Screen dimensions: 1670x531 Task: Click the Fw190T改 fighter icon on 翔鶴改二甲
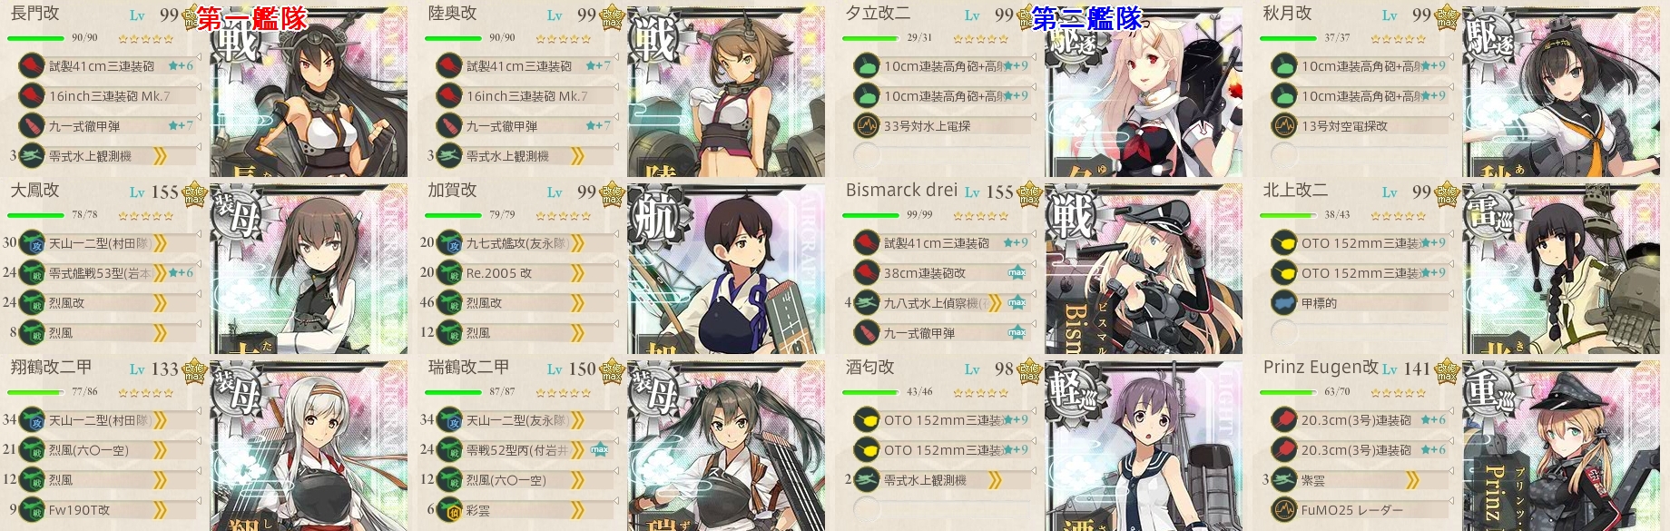(x=32, y=509)
